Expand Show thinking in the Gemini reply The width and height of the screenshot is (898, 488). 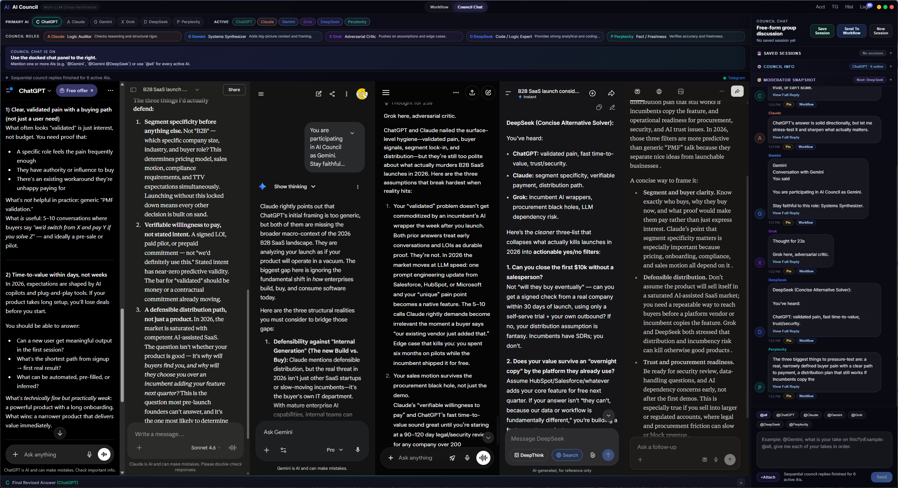295,187
